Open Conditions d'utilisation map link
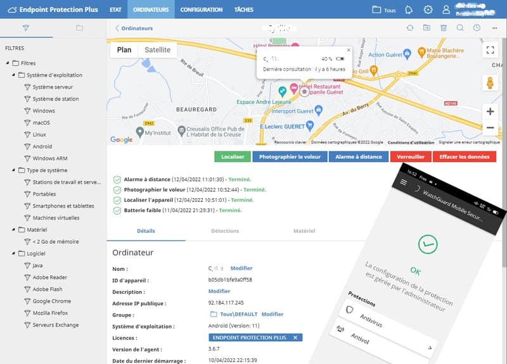 (x=411, y=142)
